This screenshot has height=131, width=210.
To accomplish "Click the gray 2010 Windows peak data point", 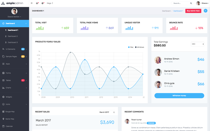I will 70,52.
